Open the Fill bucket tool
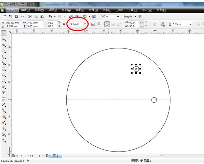This screenshot has height=164, width=204. point(4,135)
